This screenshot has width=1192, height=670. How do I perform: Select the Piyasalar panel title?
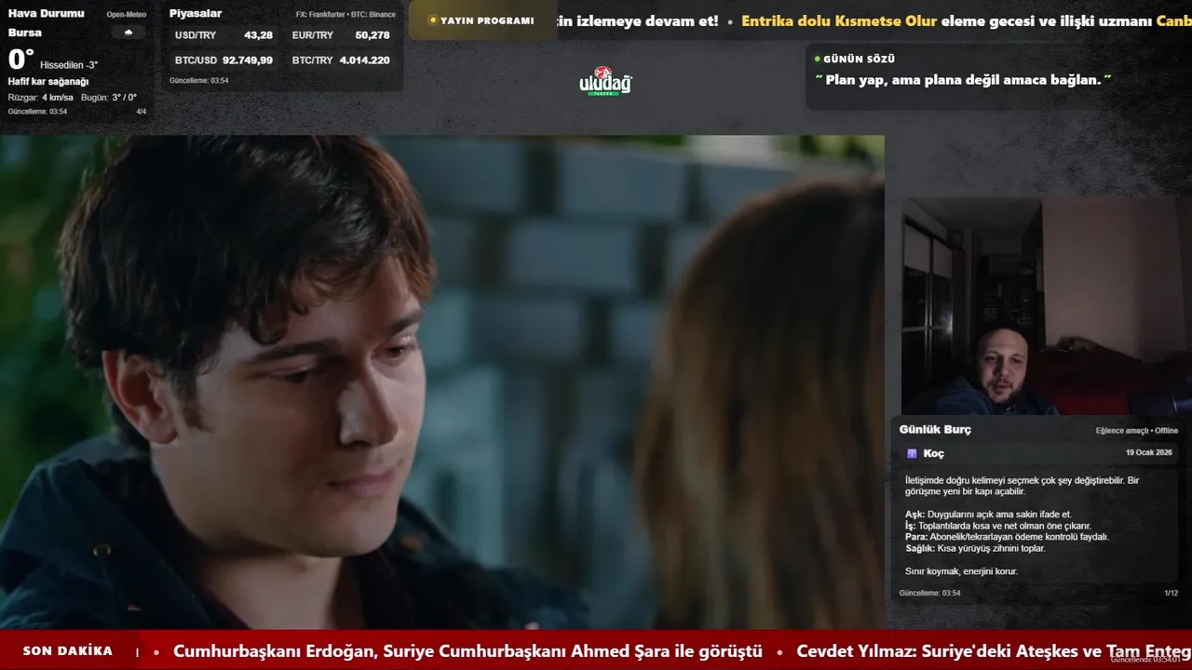click(196, 13)
